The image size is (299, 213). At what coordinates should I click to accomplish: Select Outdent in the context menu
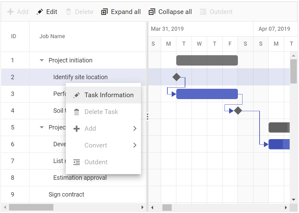[96, 162]
